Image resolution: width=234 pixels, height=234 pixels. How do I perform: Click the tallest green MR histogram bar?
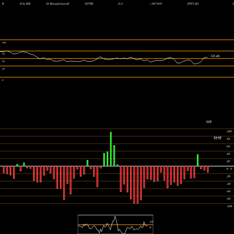(x=111, y=149)
